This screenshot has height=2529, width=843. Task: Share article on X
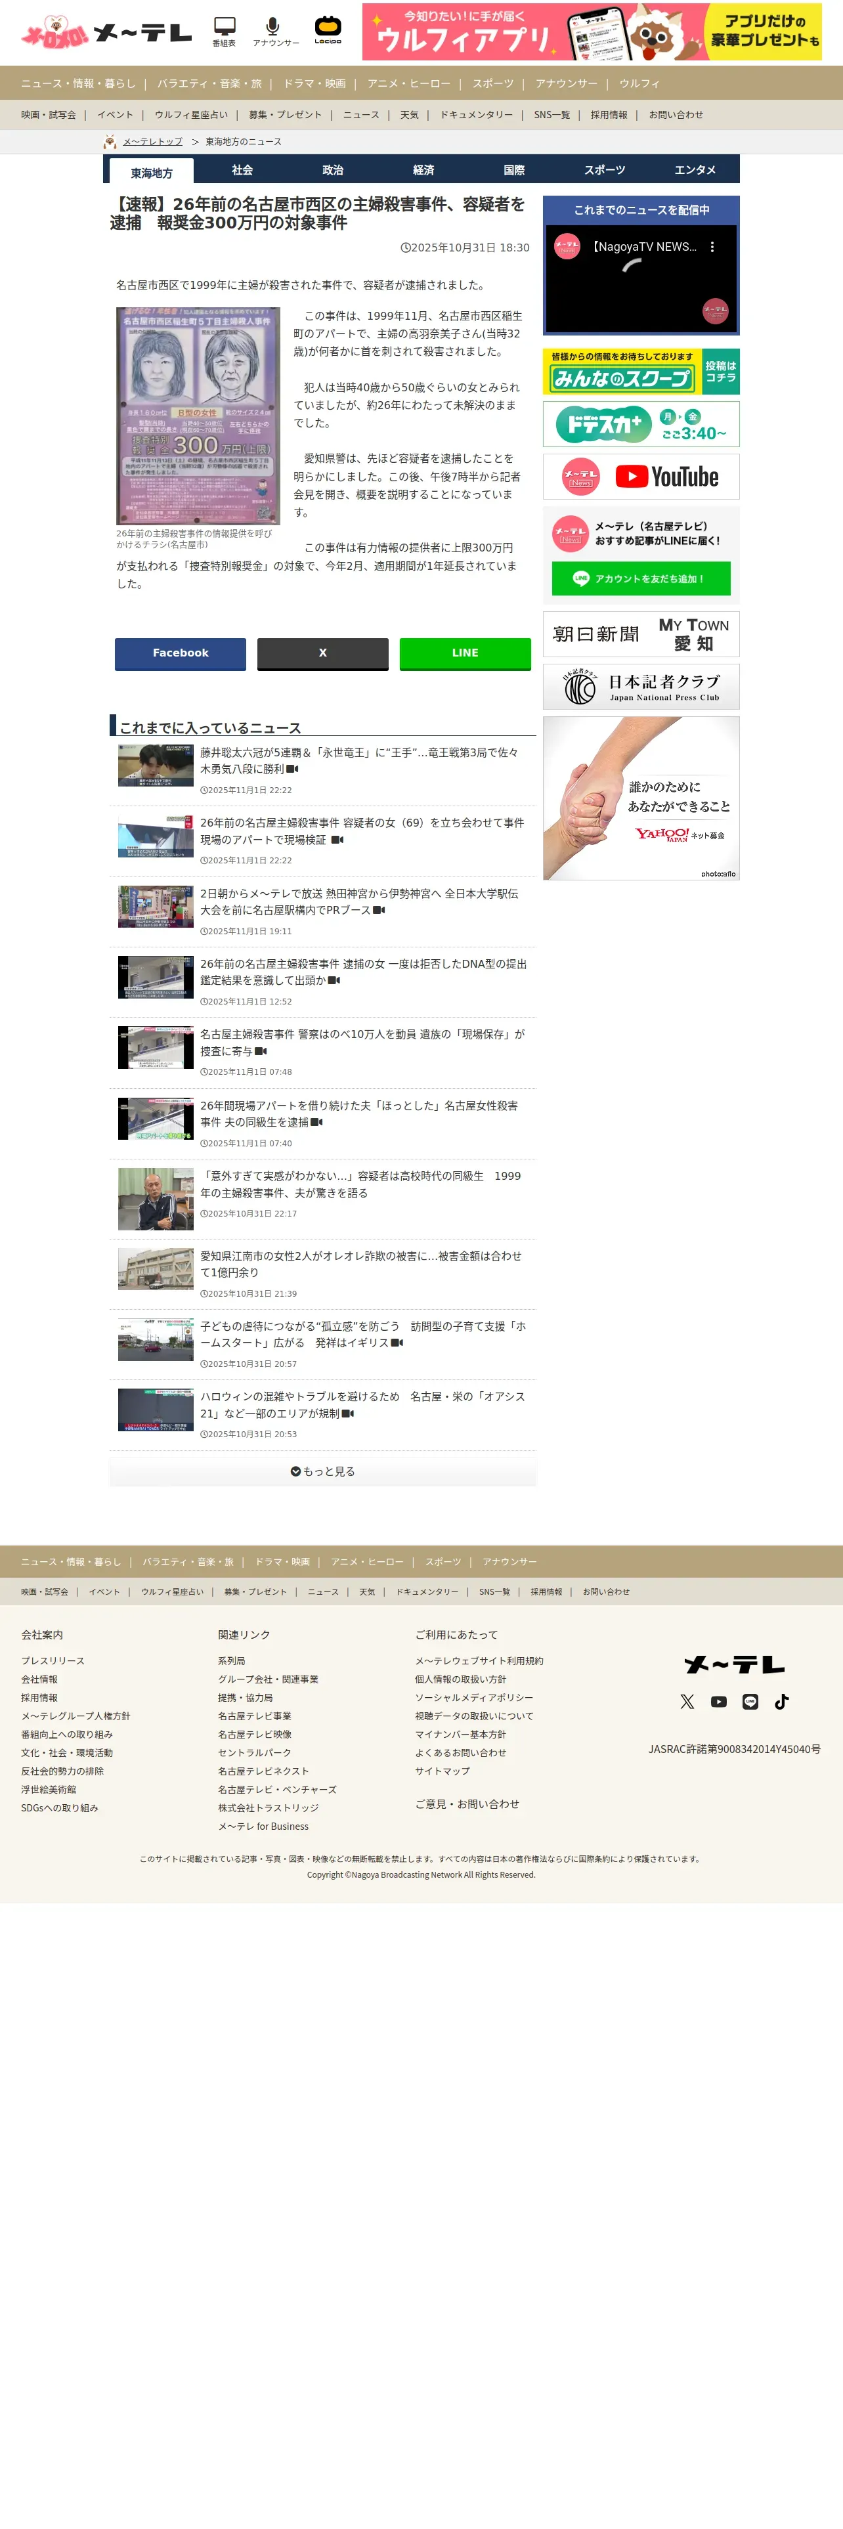pyautogui.click(x=323, y=654)
